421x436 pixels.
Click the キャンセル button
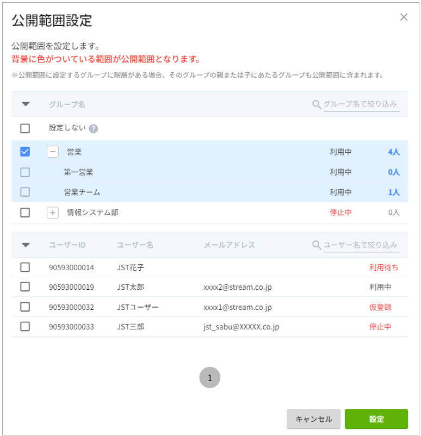pyautogui.click(x=313, y=419)
